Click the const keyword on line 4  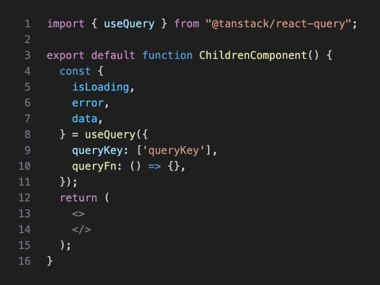(75, 71)
